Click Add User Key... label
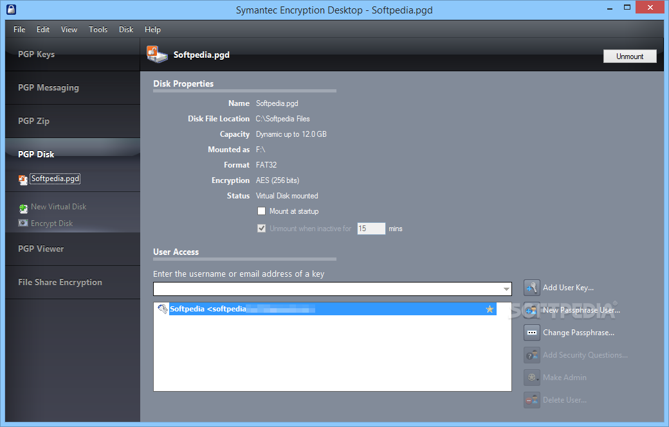669x427 pixels. click(x=568, y=288)
